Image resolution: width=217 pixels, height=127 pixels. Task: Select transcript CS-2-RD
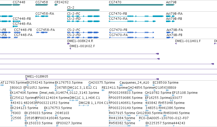coord(83,21)
